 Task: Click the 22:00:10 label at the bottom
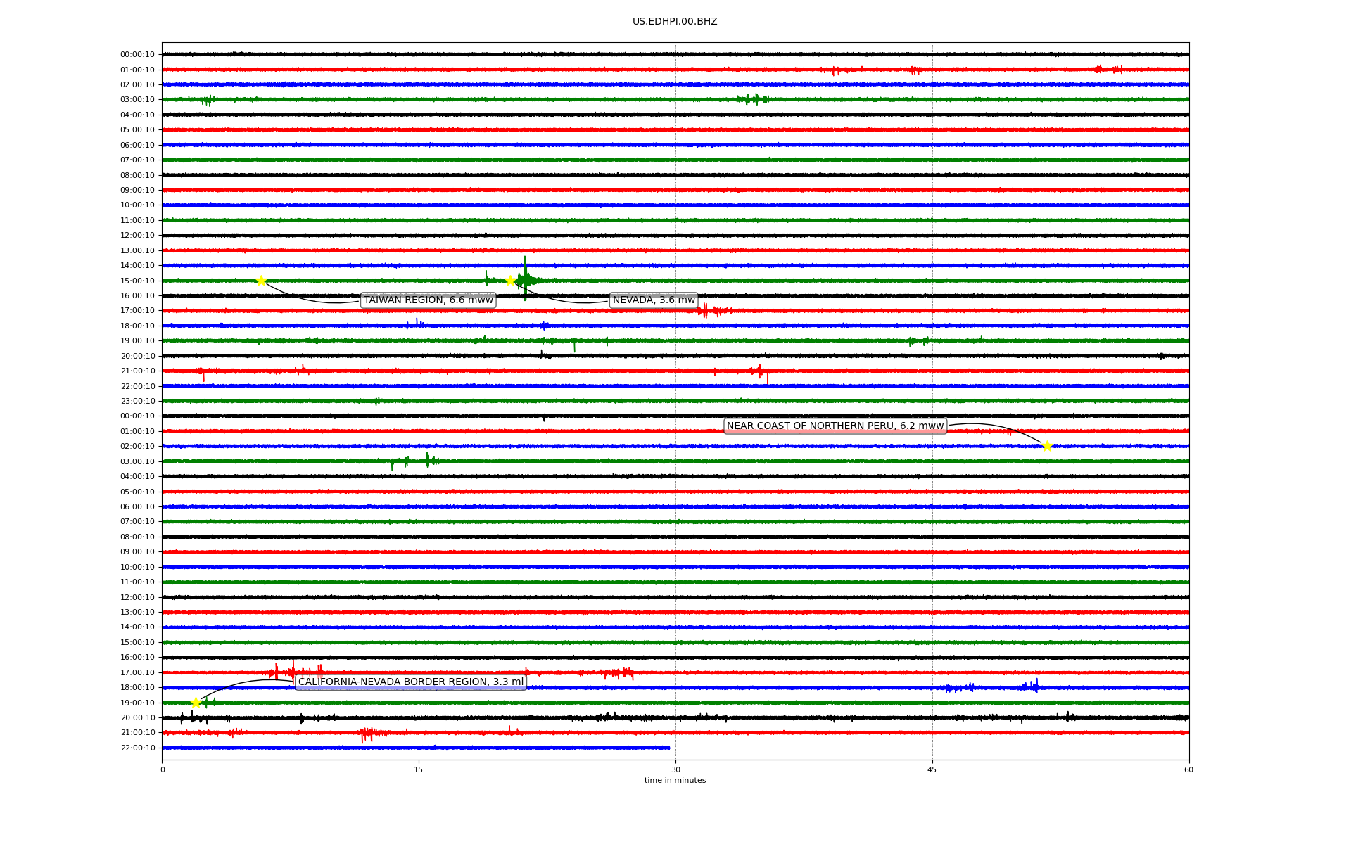pos(137,748)
